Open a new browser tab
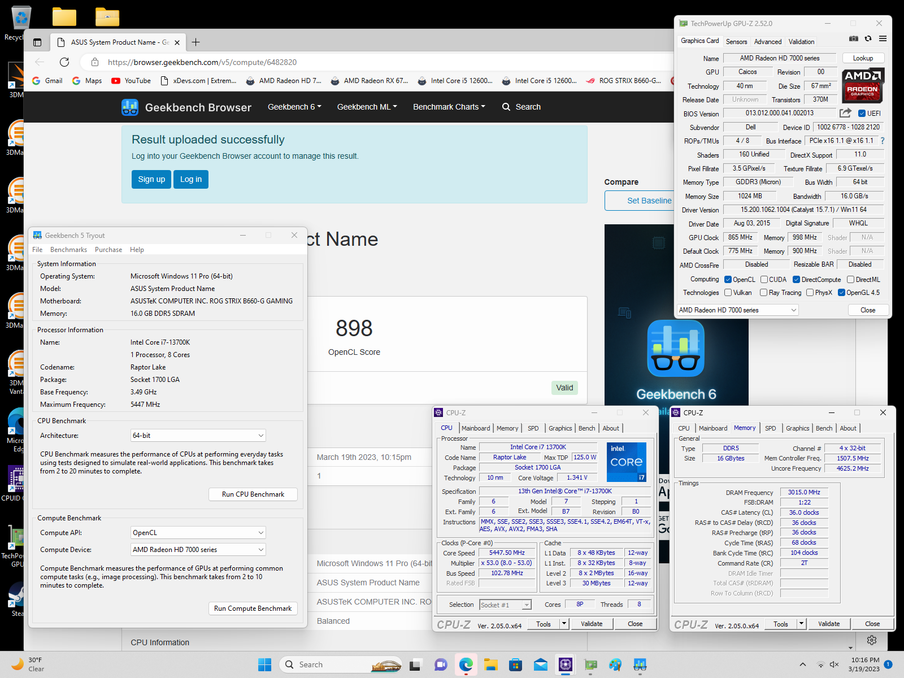The height and width of the screenshot is (678, 904). click(196, 42)
